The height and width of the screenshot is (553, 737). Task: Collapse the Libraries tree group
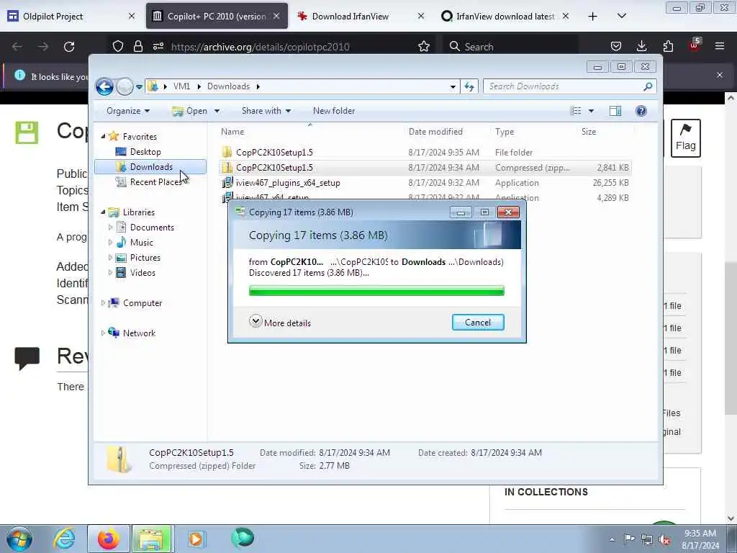(x=104, y=212)
